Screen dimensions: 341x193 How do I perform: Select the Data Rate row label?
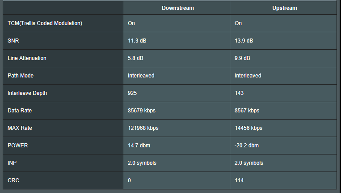pos(20,111)
